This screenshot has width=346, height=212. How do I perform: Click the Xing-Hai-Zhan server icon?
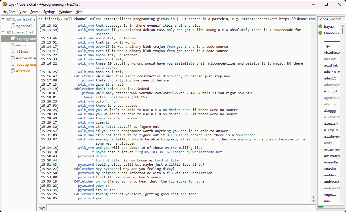coord(9,19)
